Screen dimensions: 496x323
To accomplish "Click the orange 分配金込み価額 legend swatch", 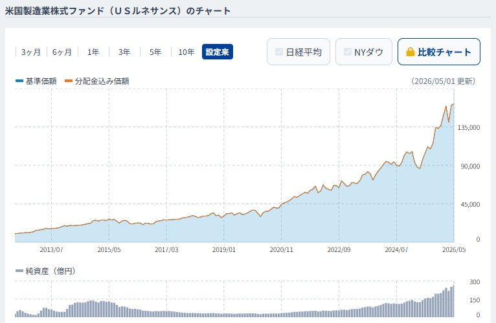I will pyautogui.click(x=69, y=81).
